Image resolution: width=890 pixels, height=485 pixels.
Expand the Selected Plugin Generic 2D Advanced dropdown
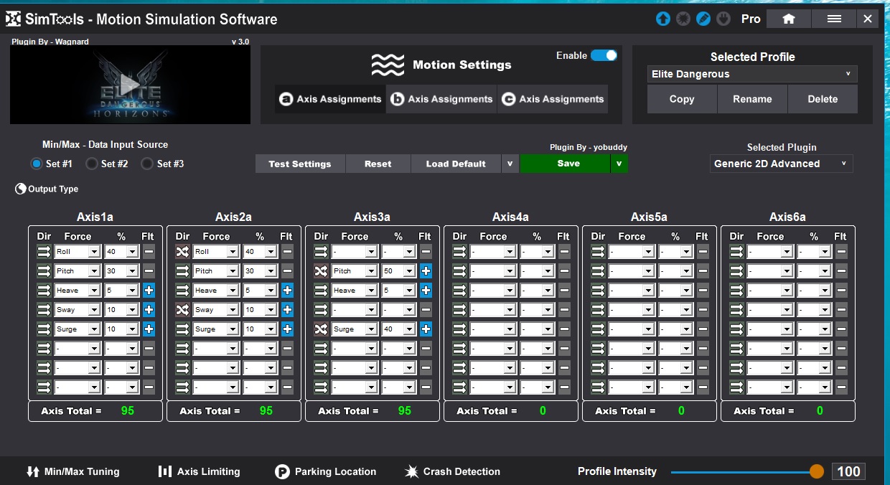pos(781,164)
